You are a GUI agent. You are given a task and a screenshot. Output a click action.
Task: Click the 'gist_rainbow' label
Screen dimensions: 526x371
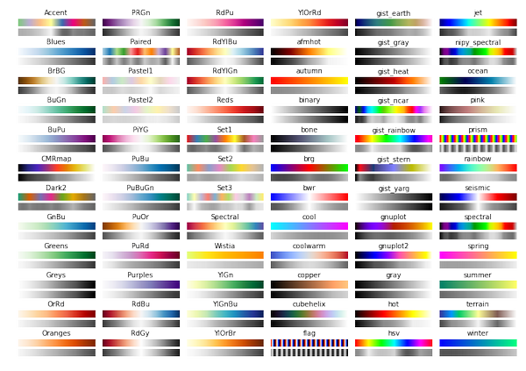coord(394,131)
